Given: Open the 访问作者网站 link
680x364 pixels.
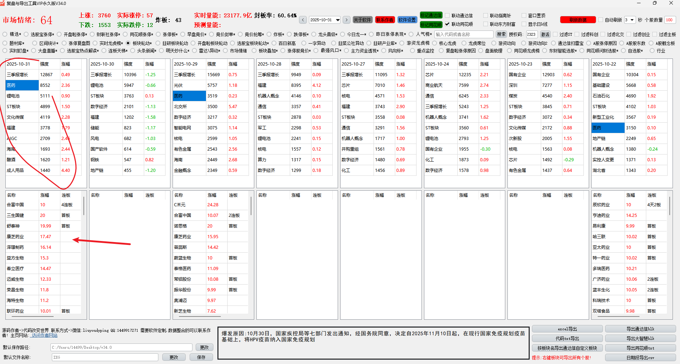Looking at the screenshot, I should point(44,335).
